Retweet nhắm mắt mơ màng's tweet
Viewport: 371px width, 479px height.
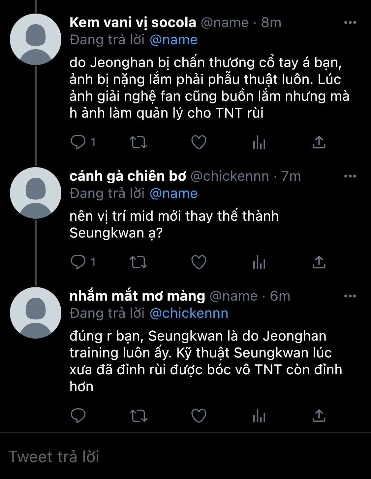pyautogui.click(x=138, y=416)
